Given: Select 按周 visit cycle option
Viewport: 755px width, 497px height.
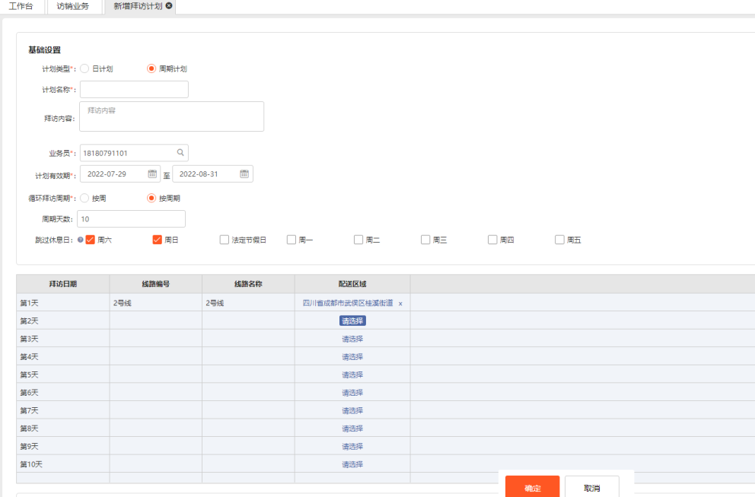Looking at the screenshot, I should [84, 198].
